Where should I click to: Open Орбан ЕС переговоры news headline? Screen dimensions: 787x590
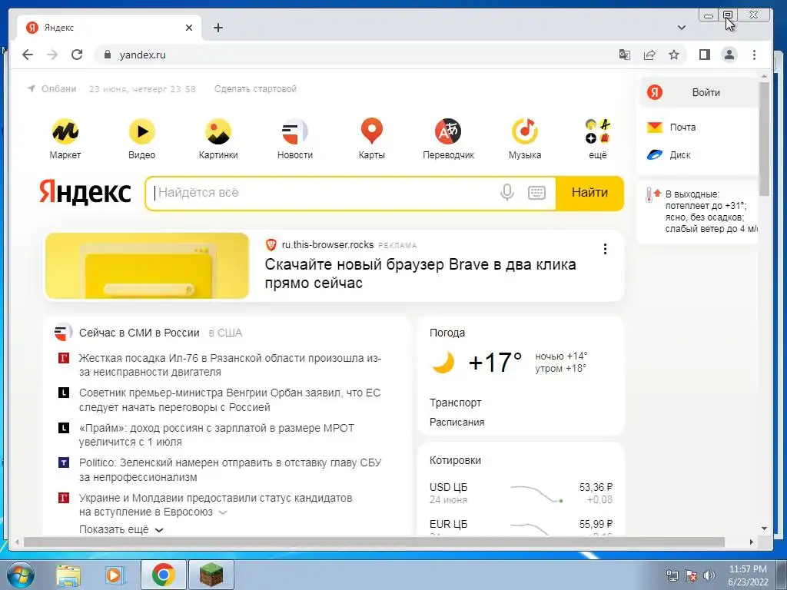pyautogui.click(x=230, y=399)
